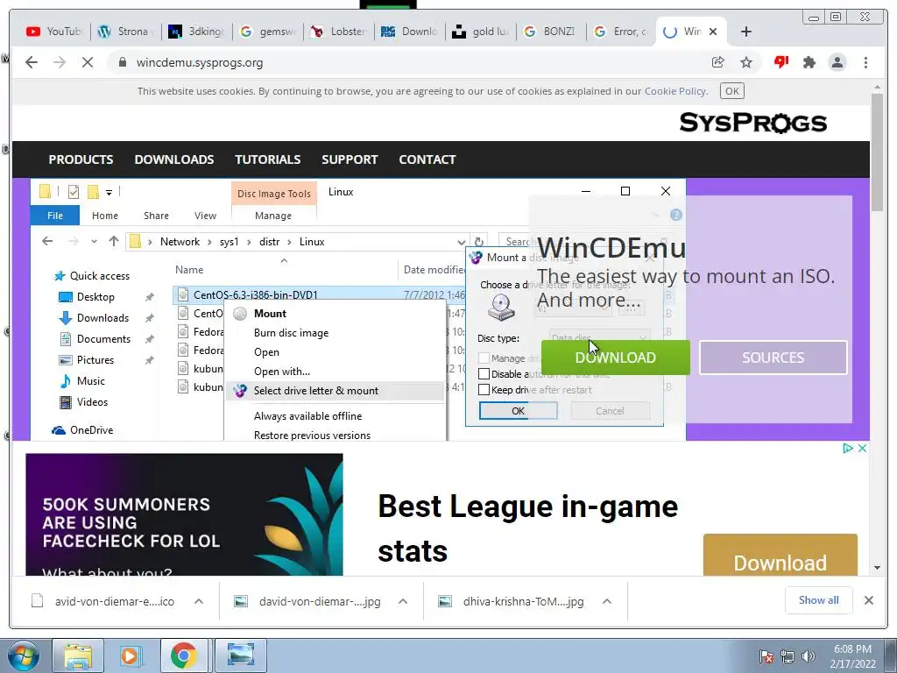Open the Windows Start menu
Viewport: 897px width, 673px height.
coord(24,655)
